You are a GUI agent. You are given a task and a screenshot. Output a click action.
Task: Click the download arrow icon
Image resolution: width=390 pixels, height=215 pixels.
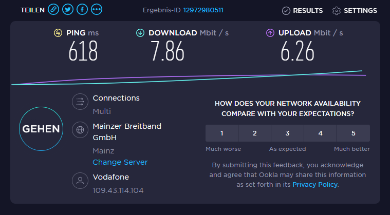pyautogui.click(x=140, y=33)
